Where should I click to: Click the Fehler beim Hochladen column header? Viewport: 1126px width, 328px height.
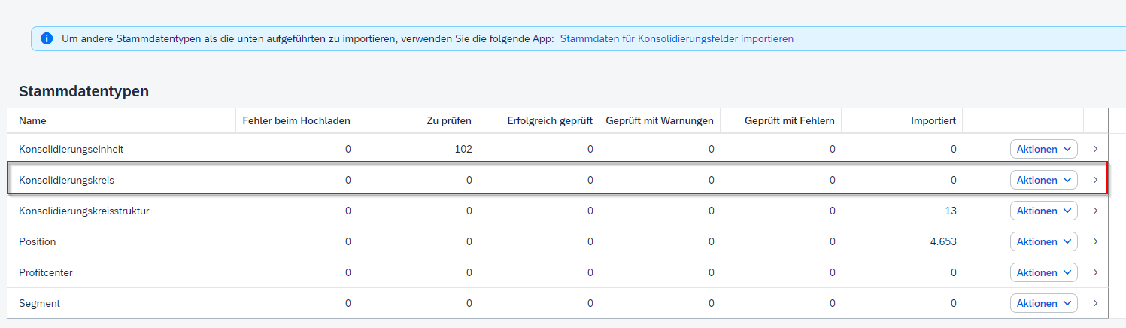(296, 120)
